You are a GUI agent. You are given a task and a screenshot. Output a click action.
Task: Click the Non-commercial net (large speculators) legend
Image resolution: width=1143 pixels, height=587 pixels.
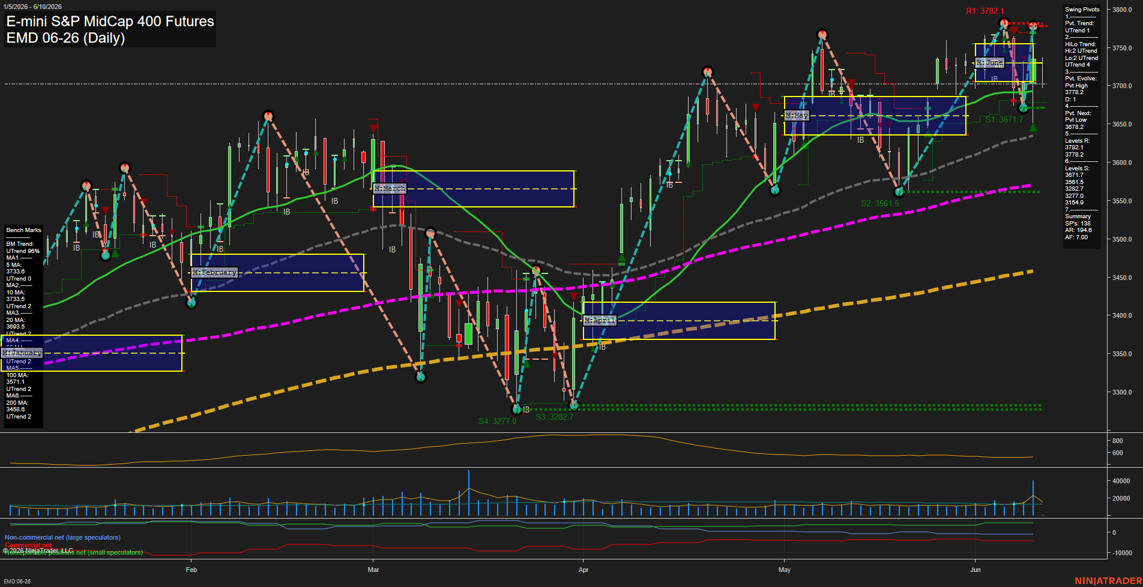tap(62, 537)
